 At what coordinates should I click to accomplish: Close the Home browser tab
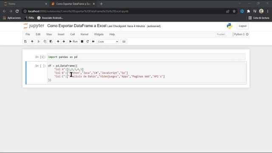(46, 4)
